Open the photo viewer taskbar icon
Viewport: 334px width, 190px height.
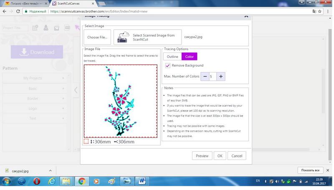[x=127, y=181]
